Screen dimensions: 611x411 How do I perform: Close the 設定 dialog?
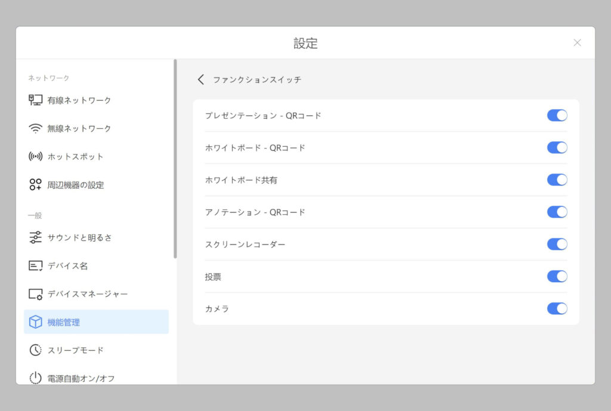(x=577, y=42)
